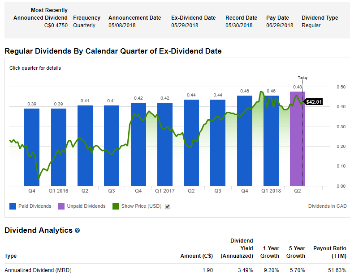Click the Q4 bar labeled 0.39
The image size is (350, 277).
32,147
